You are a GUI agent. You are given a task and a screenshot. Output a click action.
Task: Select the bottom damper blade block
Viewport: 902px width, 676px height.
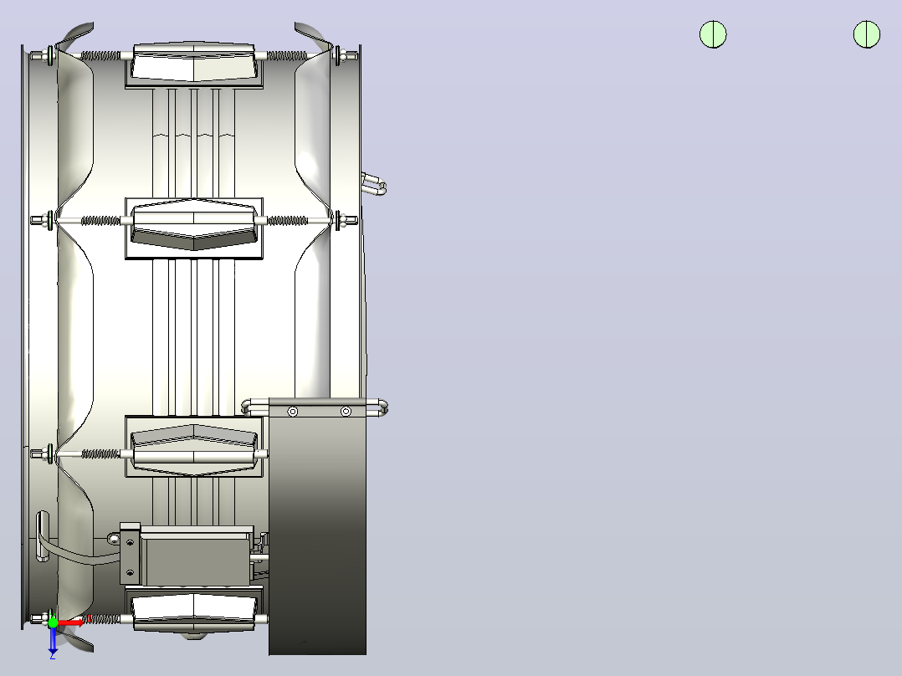pyautogui.click(x=194, y=612)
